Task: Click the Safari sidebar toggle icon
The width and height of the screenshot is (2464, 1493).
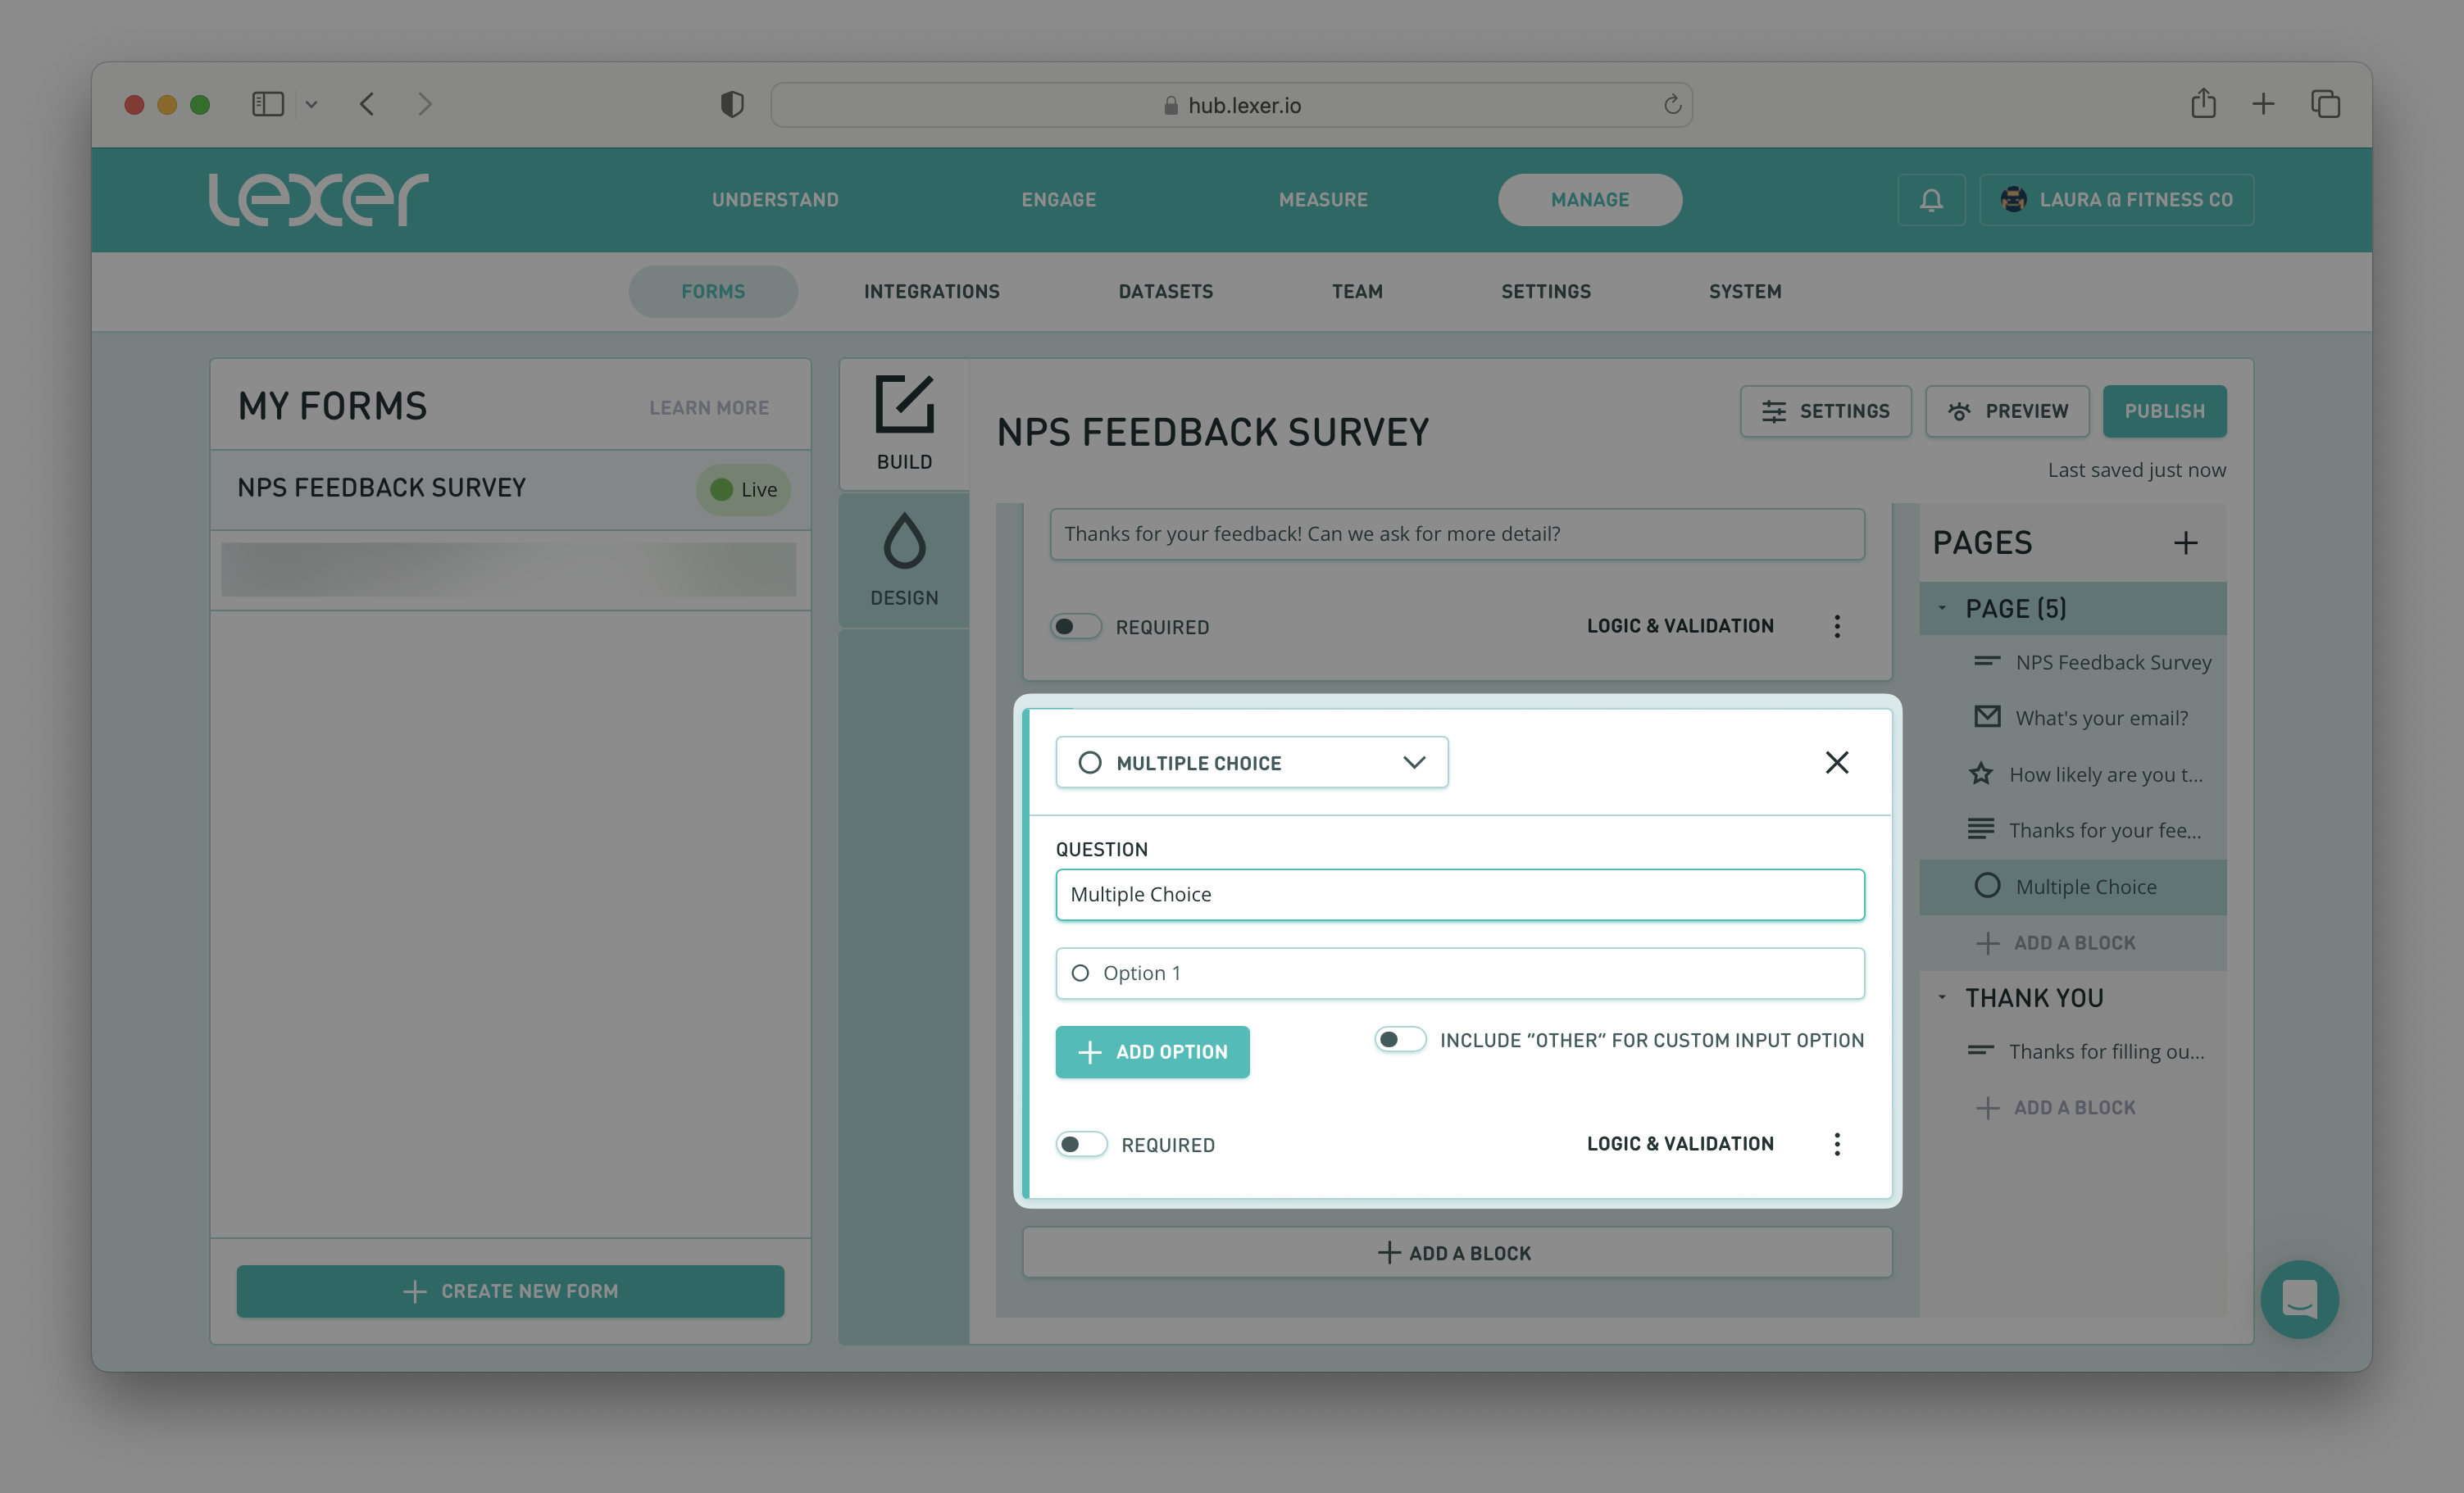Action: 268,104
